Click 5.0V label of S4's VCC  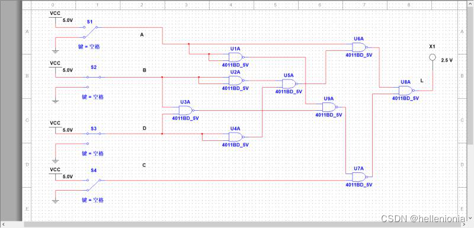pos(68,176)
